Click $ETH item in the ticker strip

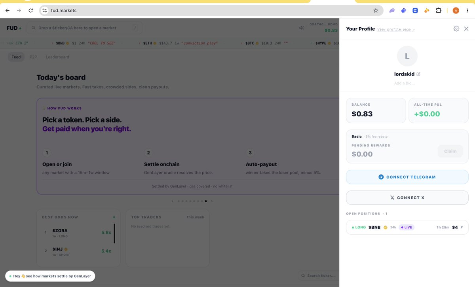coord(178,43)
